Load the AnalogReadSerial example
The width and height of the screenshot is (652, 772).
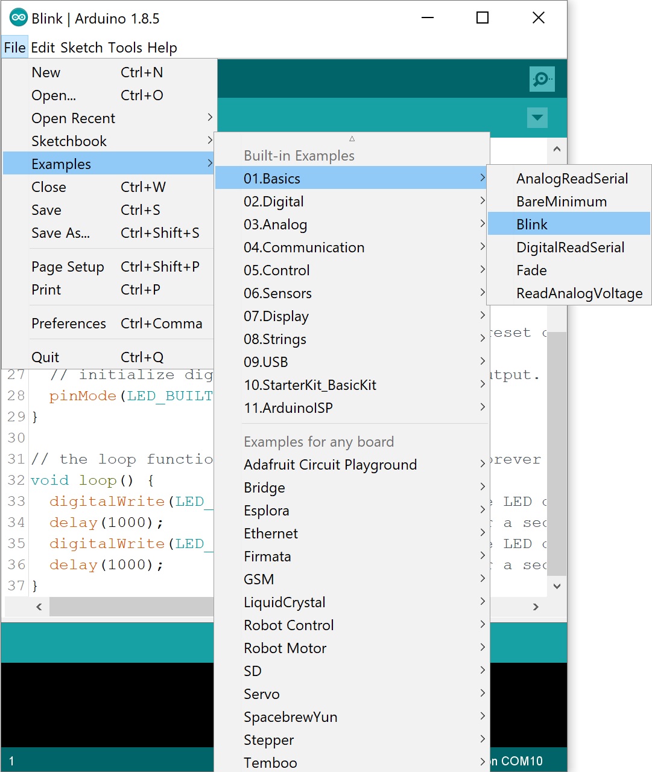tap(569, 179)
